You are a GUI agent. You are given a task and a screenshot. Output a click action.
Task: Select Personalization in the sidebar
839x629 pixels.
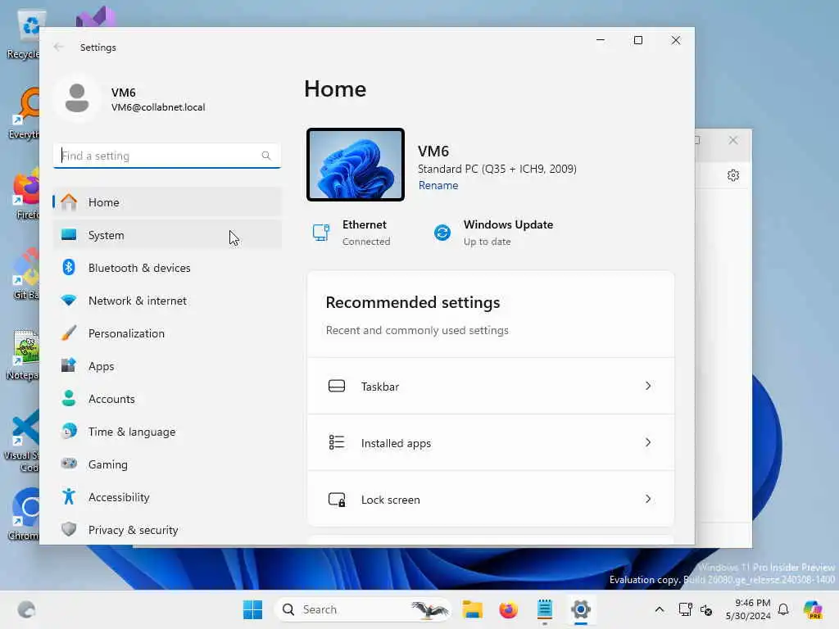(x=167, y=333)
